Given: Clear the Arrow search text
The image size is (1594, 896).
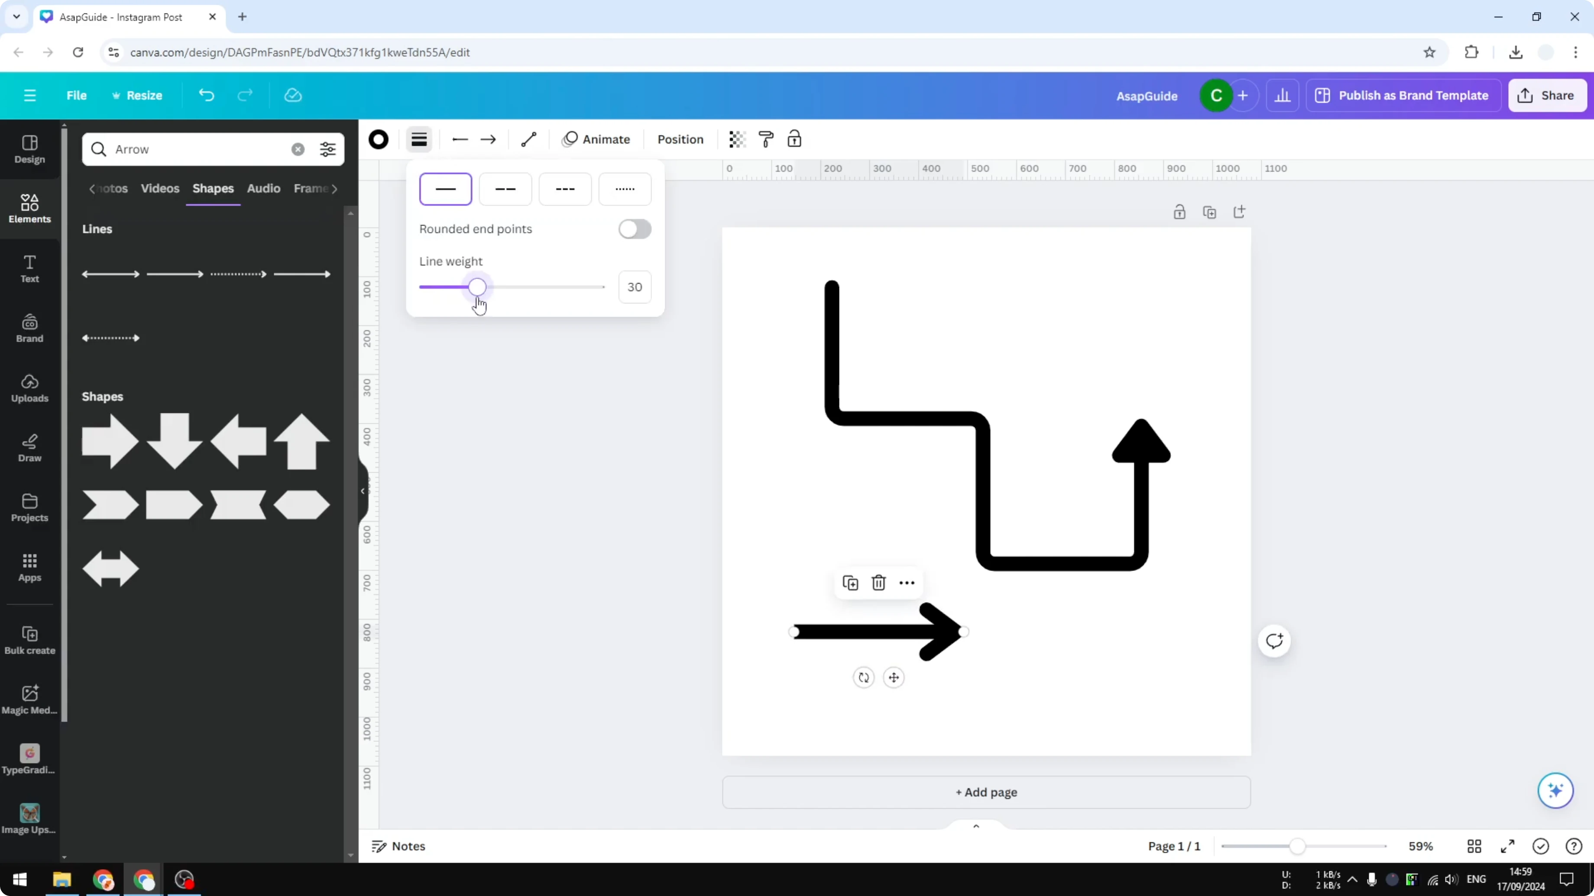Looking at the screenshot, I should point(298,149).
